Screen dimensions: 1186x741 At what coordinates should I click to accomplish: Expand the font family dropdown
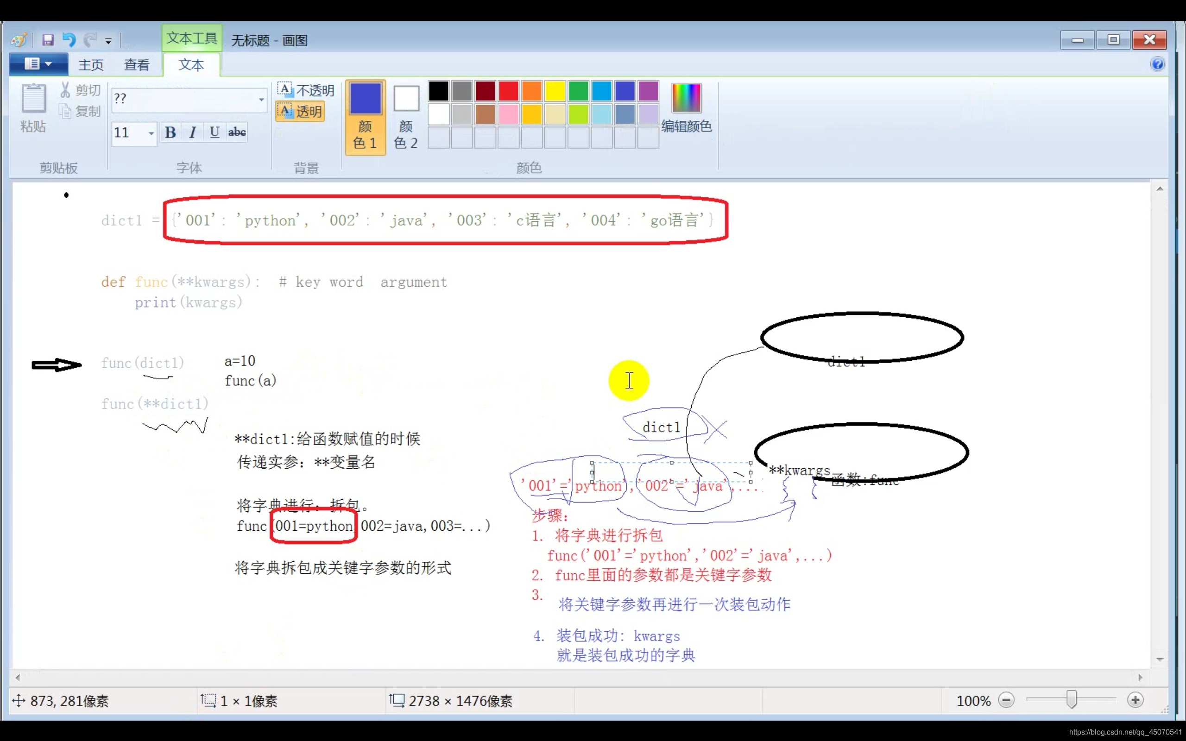(261, 100)
